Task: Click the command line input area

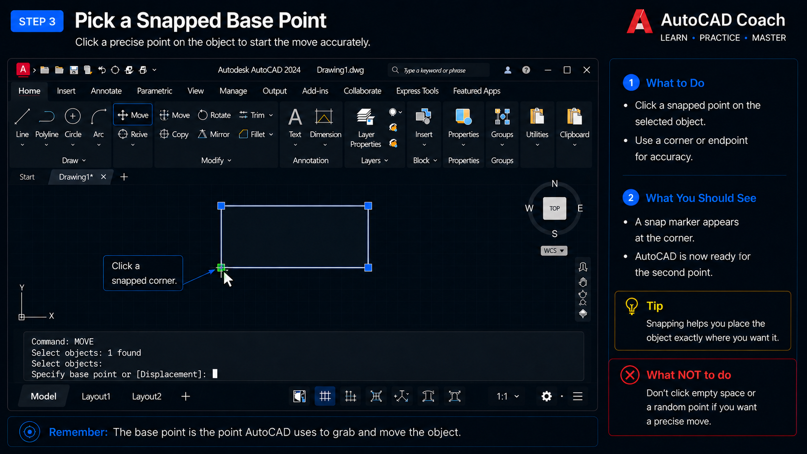Action: [304, 374]
